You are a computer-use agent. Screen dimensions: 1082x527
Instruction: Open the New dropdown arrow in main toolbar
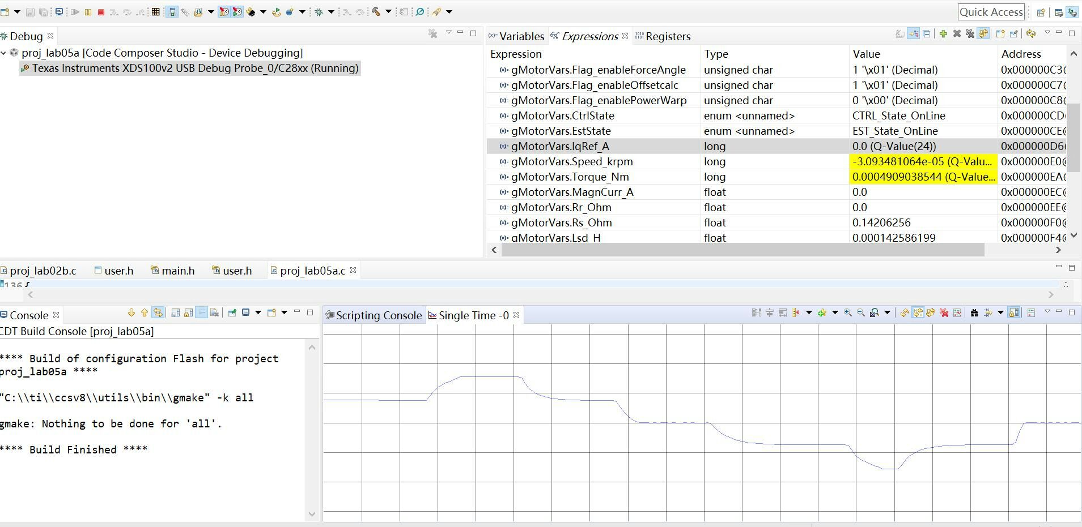(17, 12)
